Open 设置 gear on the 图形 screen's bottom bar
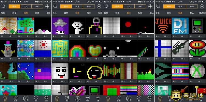Image resolution: width=206 pixels, height=102 pixels. pyautogui.click(x=149, y=98)
